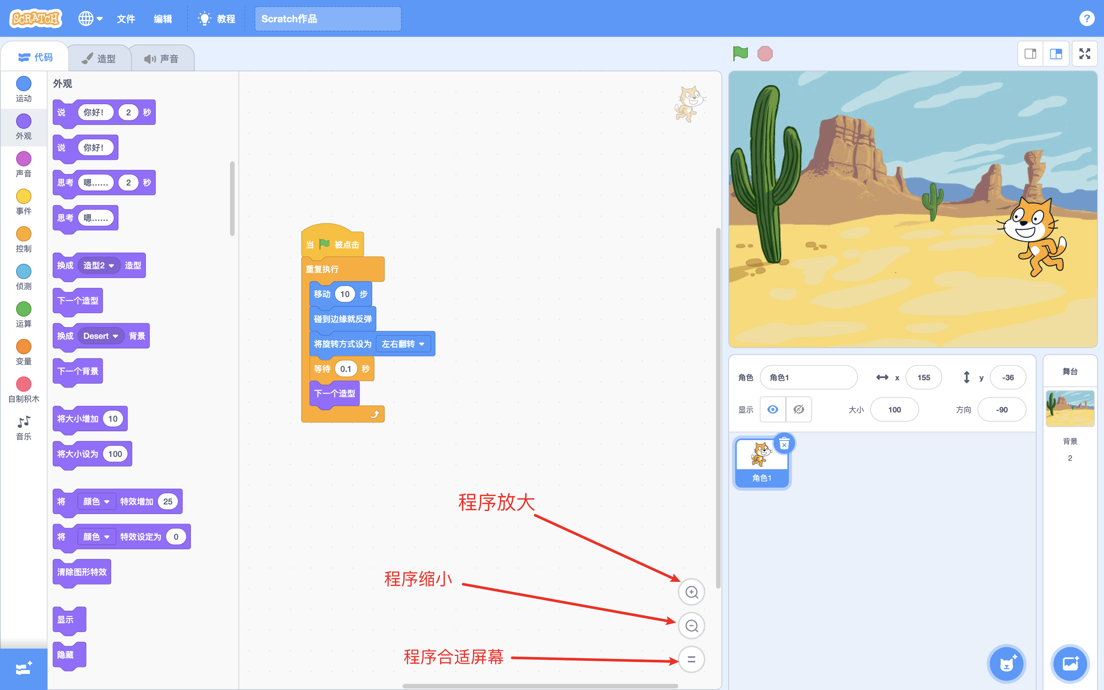Viewport: 1104px width, 690px height.
Task: Switch to the small stage layout
Action: [1030, 54]
